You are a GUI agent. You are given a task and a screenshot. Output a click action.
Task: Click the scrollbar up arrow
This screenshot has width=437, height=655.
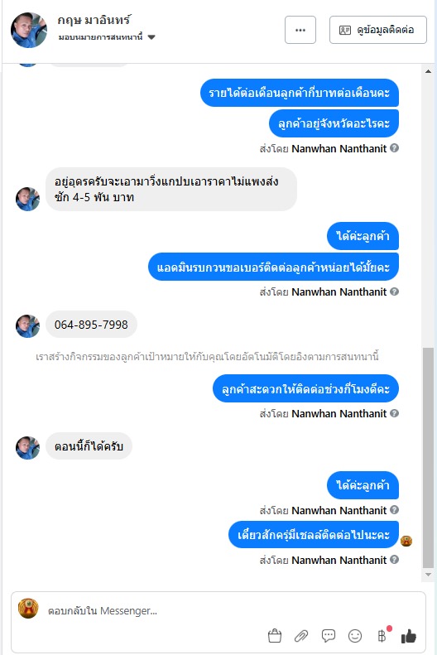pyautogui.click(x=428, y=71)
